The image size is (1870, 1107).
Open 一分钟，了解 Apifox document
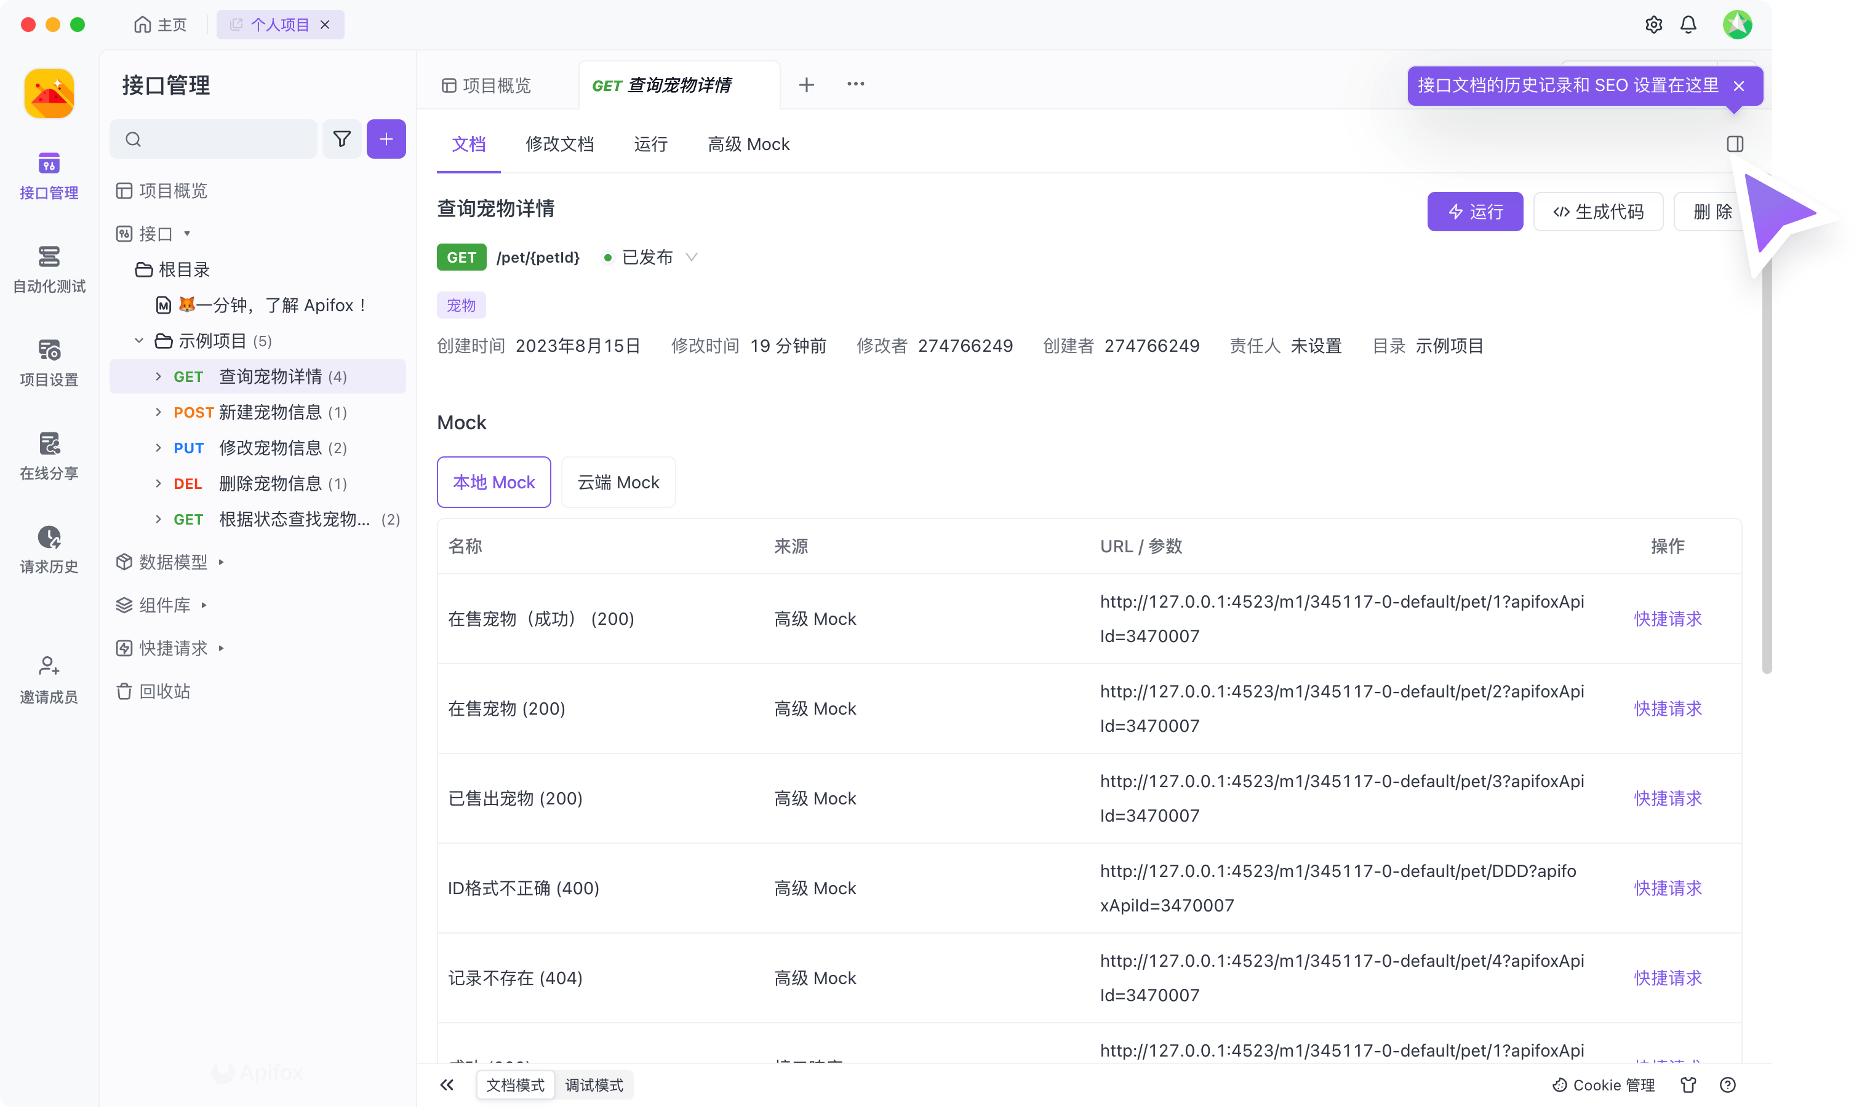click(261, 304)
